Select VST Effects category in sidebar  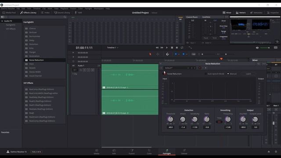[x=11, y=29]
